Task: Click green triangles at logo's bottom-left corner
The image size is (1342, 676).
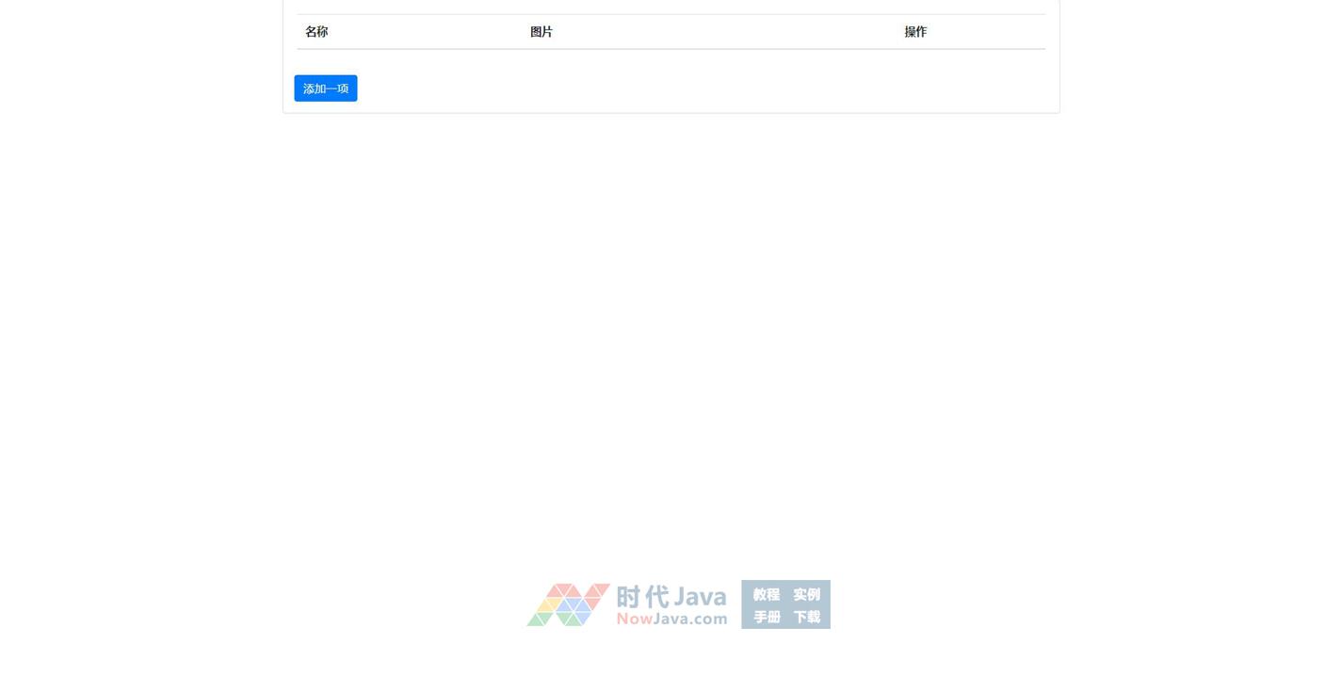Action: (537, 620)
